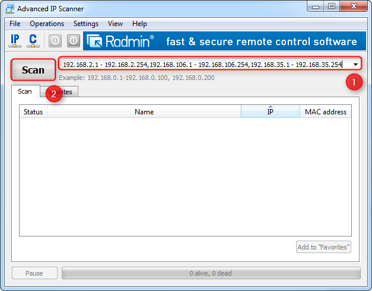Image resolution: width=372 pixels, height=291 pixels.
Task: Minimize the Advanced IP Scanner window
Action: coord(316,7)
